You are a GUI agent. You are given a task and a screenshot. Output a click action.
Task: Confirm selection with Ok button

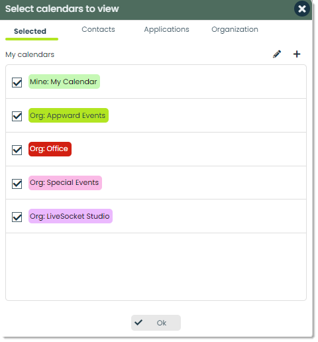point(156,323)
